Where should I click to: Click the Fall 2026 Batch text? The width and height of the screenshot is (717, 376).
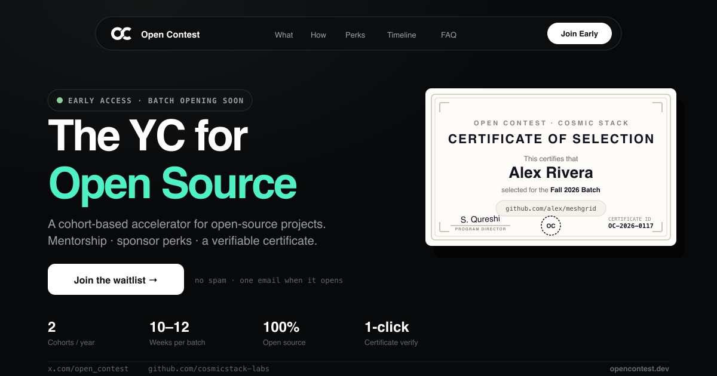[x=575, y=190]
